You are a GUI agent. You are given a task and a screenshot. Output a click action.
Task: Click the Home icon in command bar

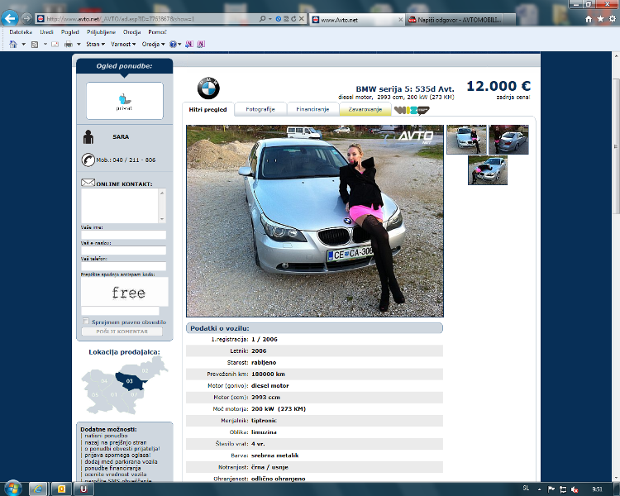pyautogui.click(x=13, y=44)
